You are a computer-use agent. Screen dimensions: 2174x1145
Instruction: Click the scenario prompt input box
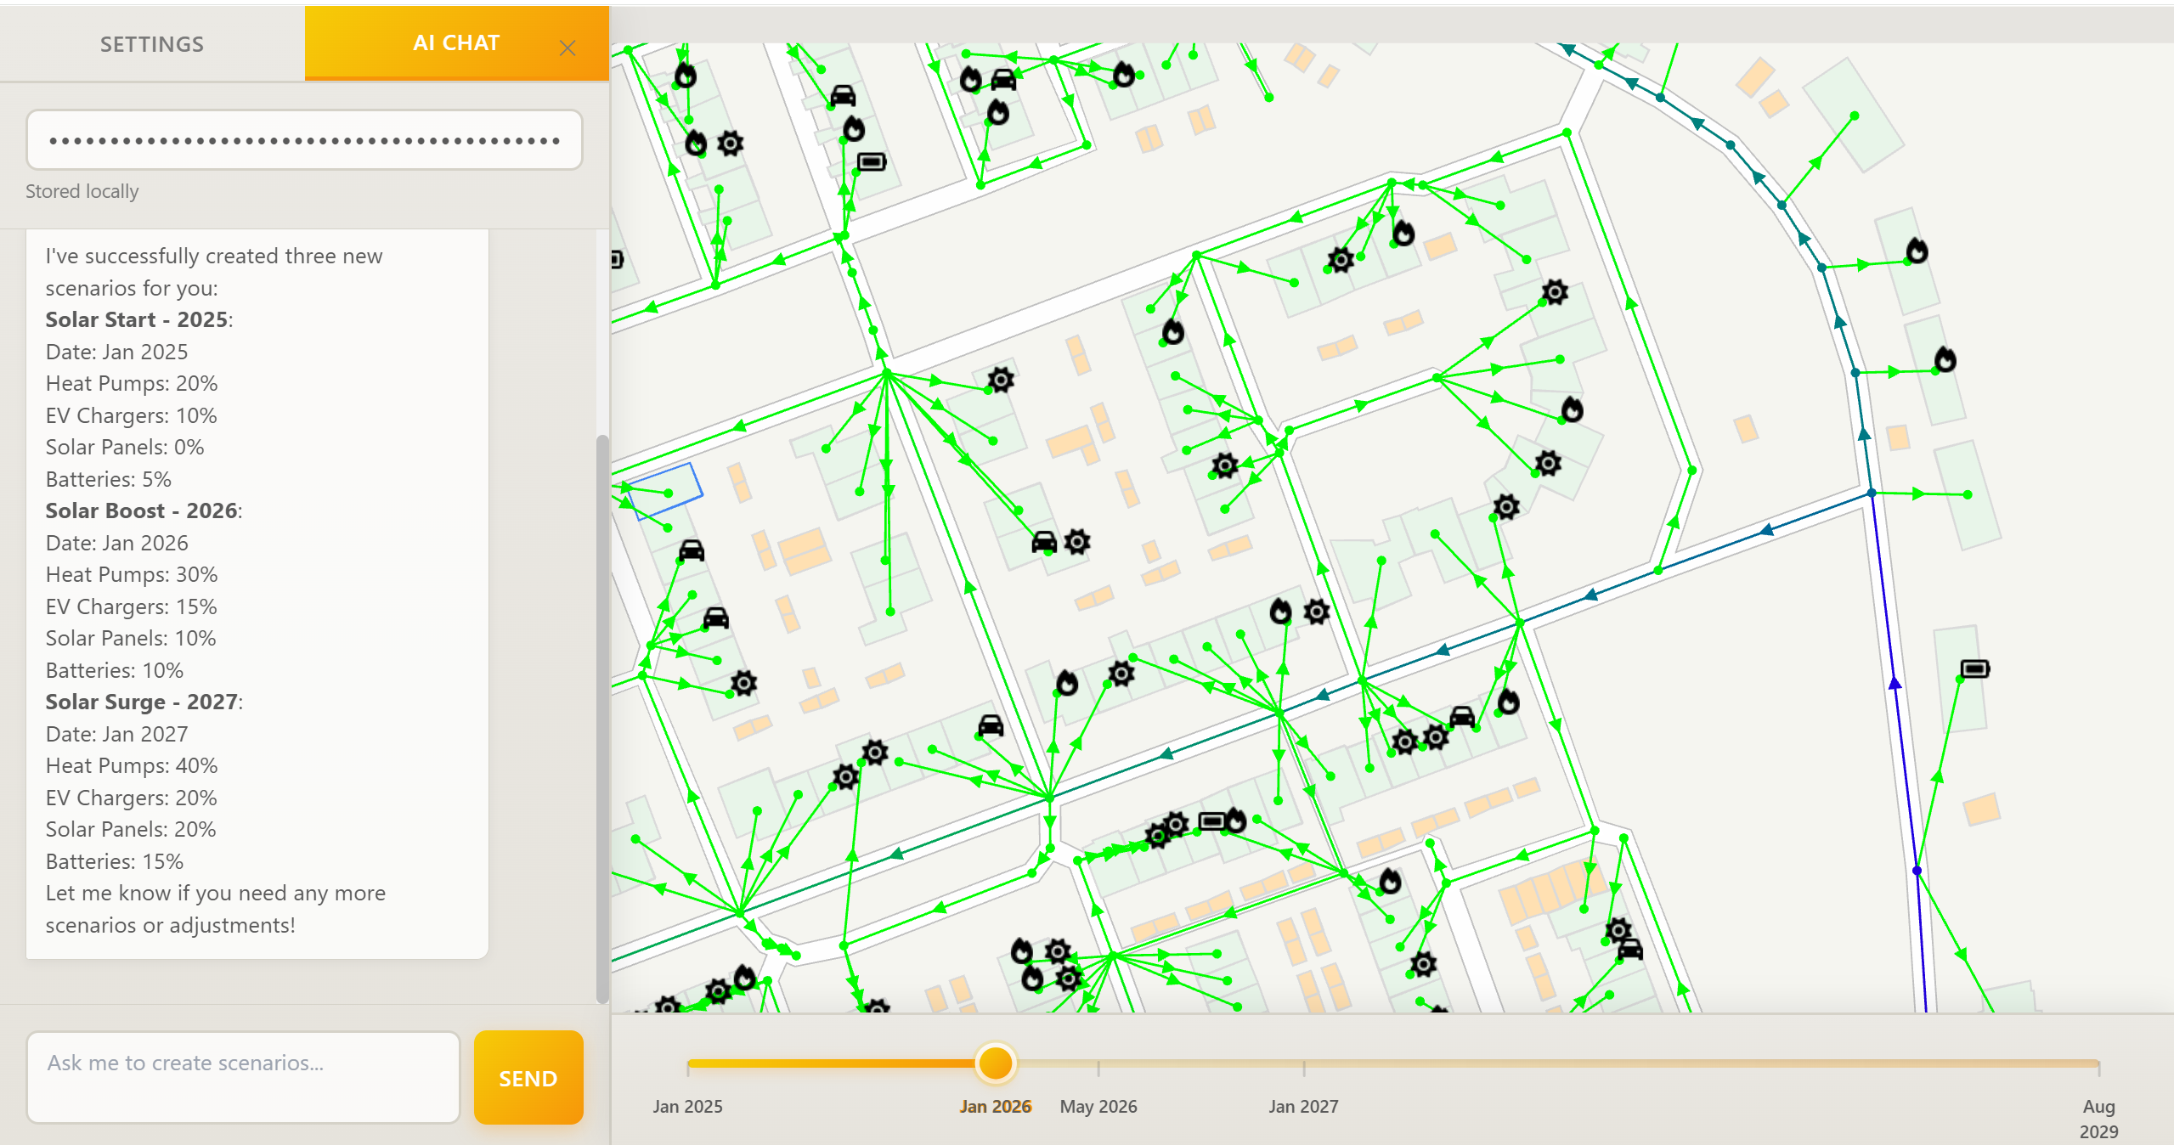[242, 1077]
